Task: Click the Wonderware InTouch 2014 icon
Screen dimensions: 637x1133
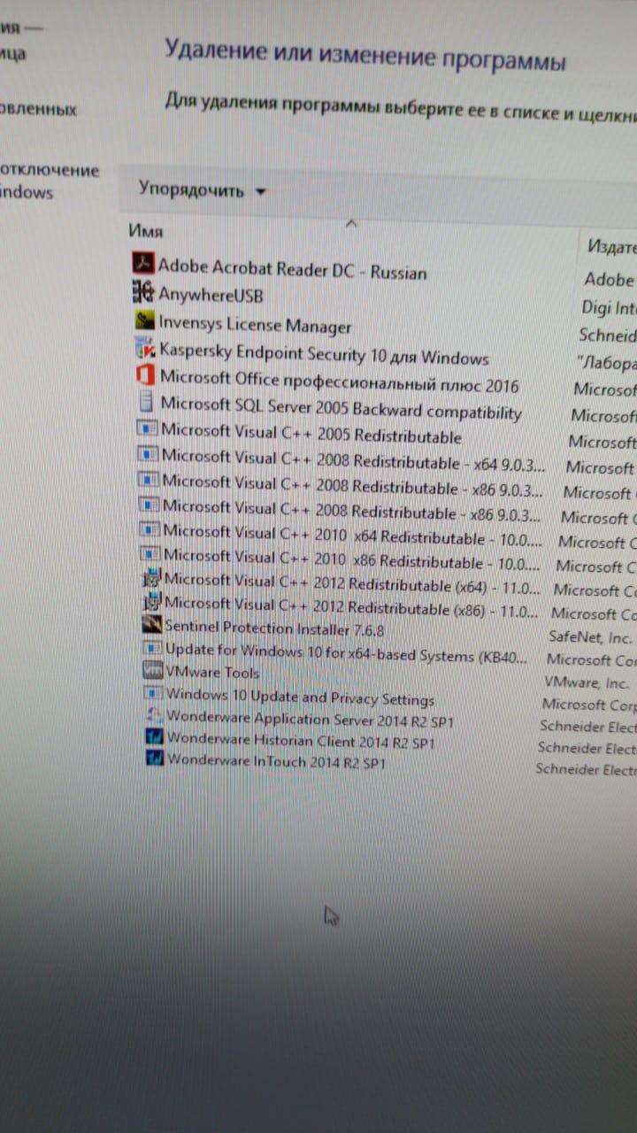Action: tap(155, 758)
